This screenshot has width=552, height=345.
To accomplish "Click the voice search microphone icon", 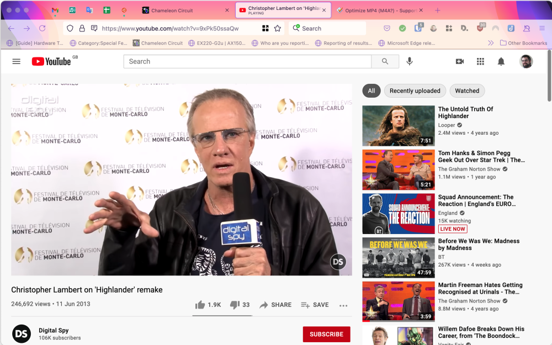I will [x=409, y=61].
